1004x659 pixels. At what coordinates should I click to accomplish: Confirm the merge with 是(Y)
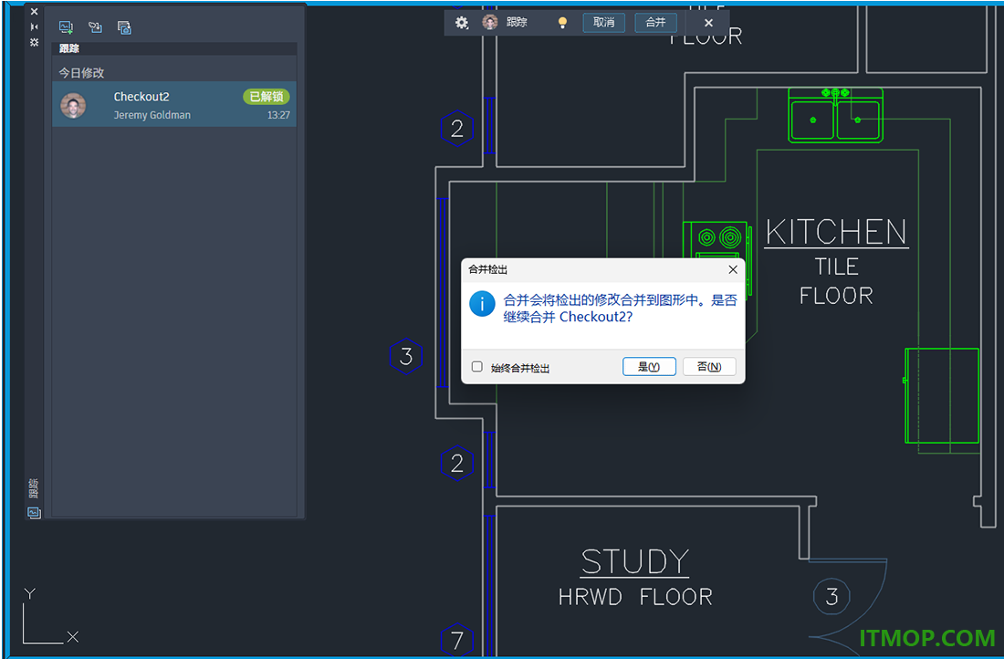click(x=649, y=367)
